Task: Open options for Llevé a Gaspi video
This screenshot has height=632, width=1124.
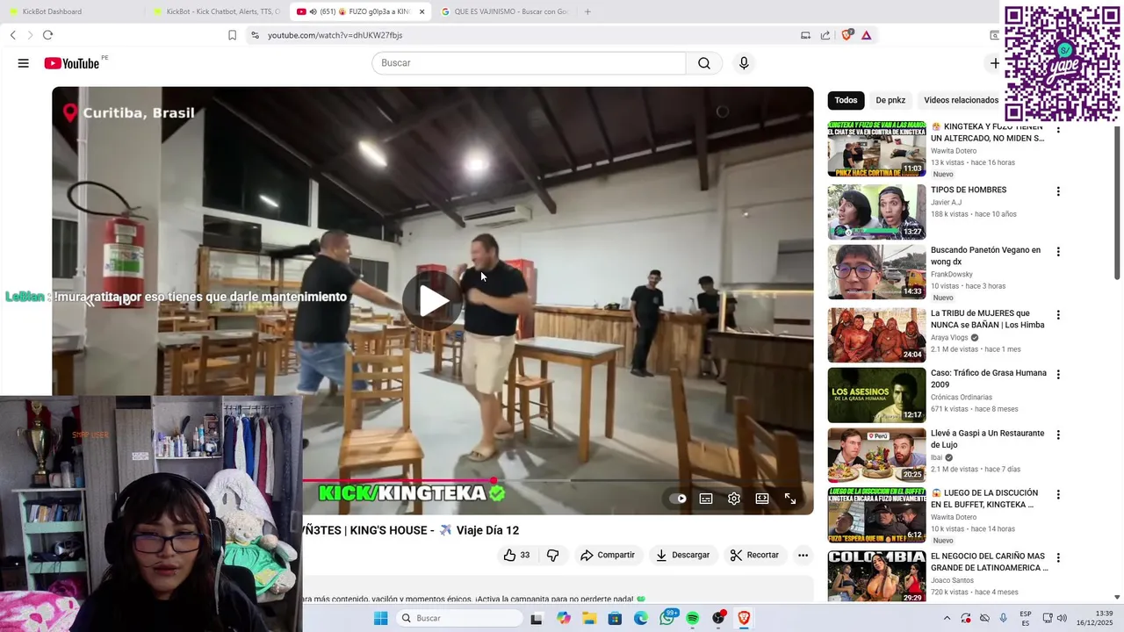Action: (1058, 435)
